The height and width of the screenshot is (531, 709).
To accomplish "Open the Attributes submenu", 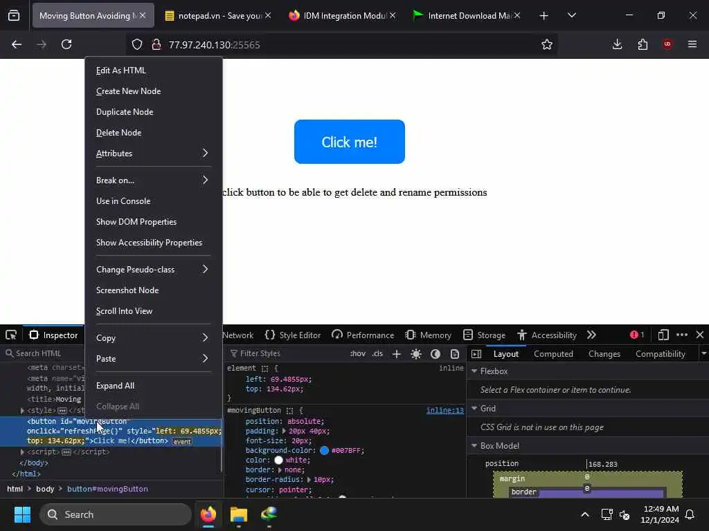I will click(x=153, y=153).
